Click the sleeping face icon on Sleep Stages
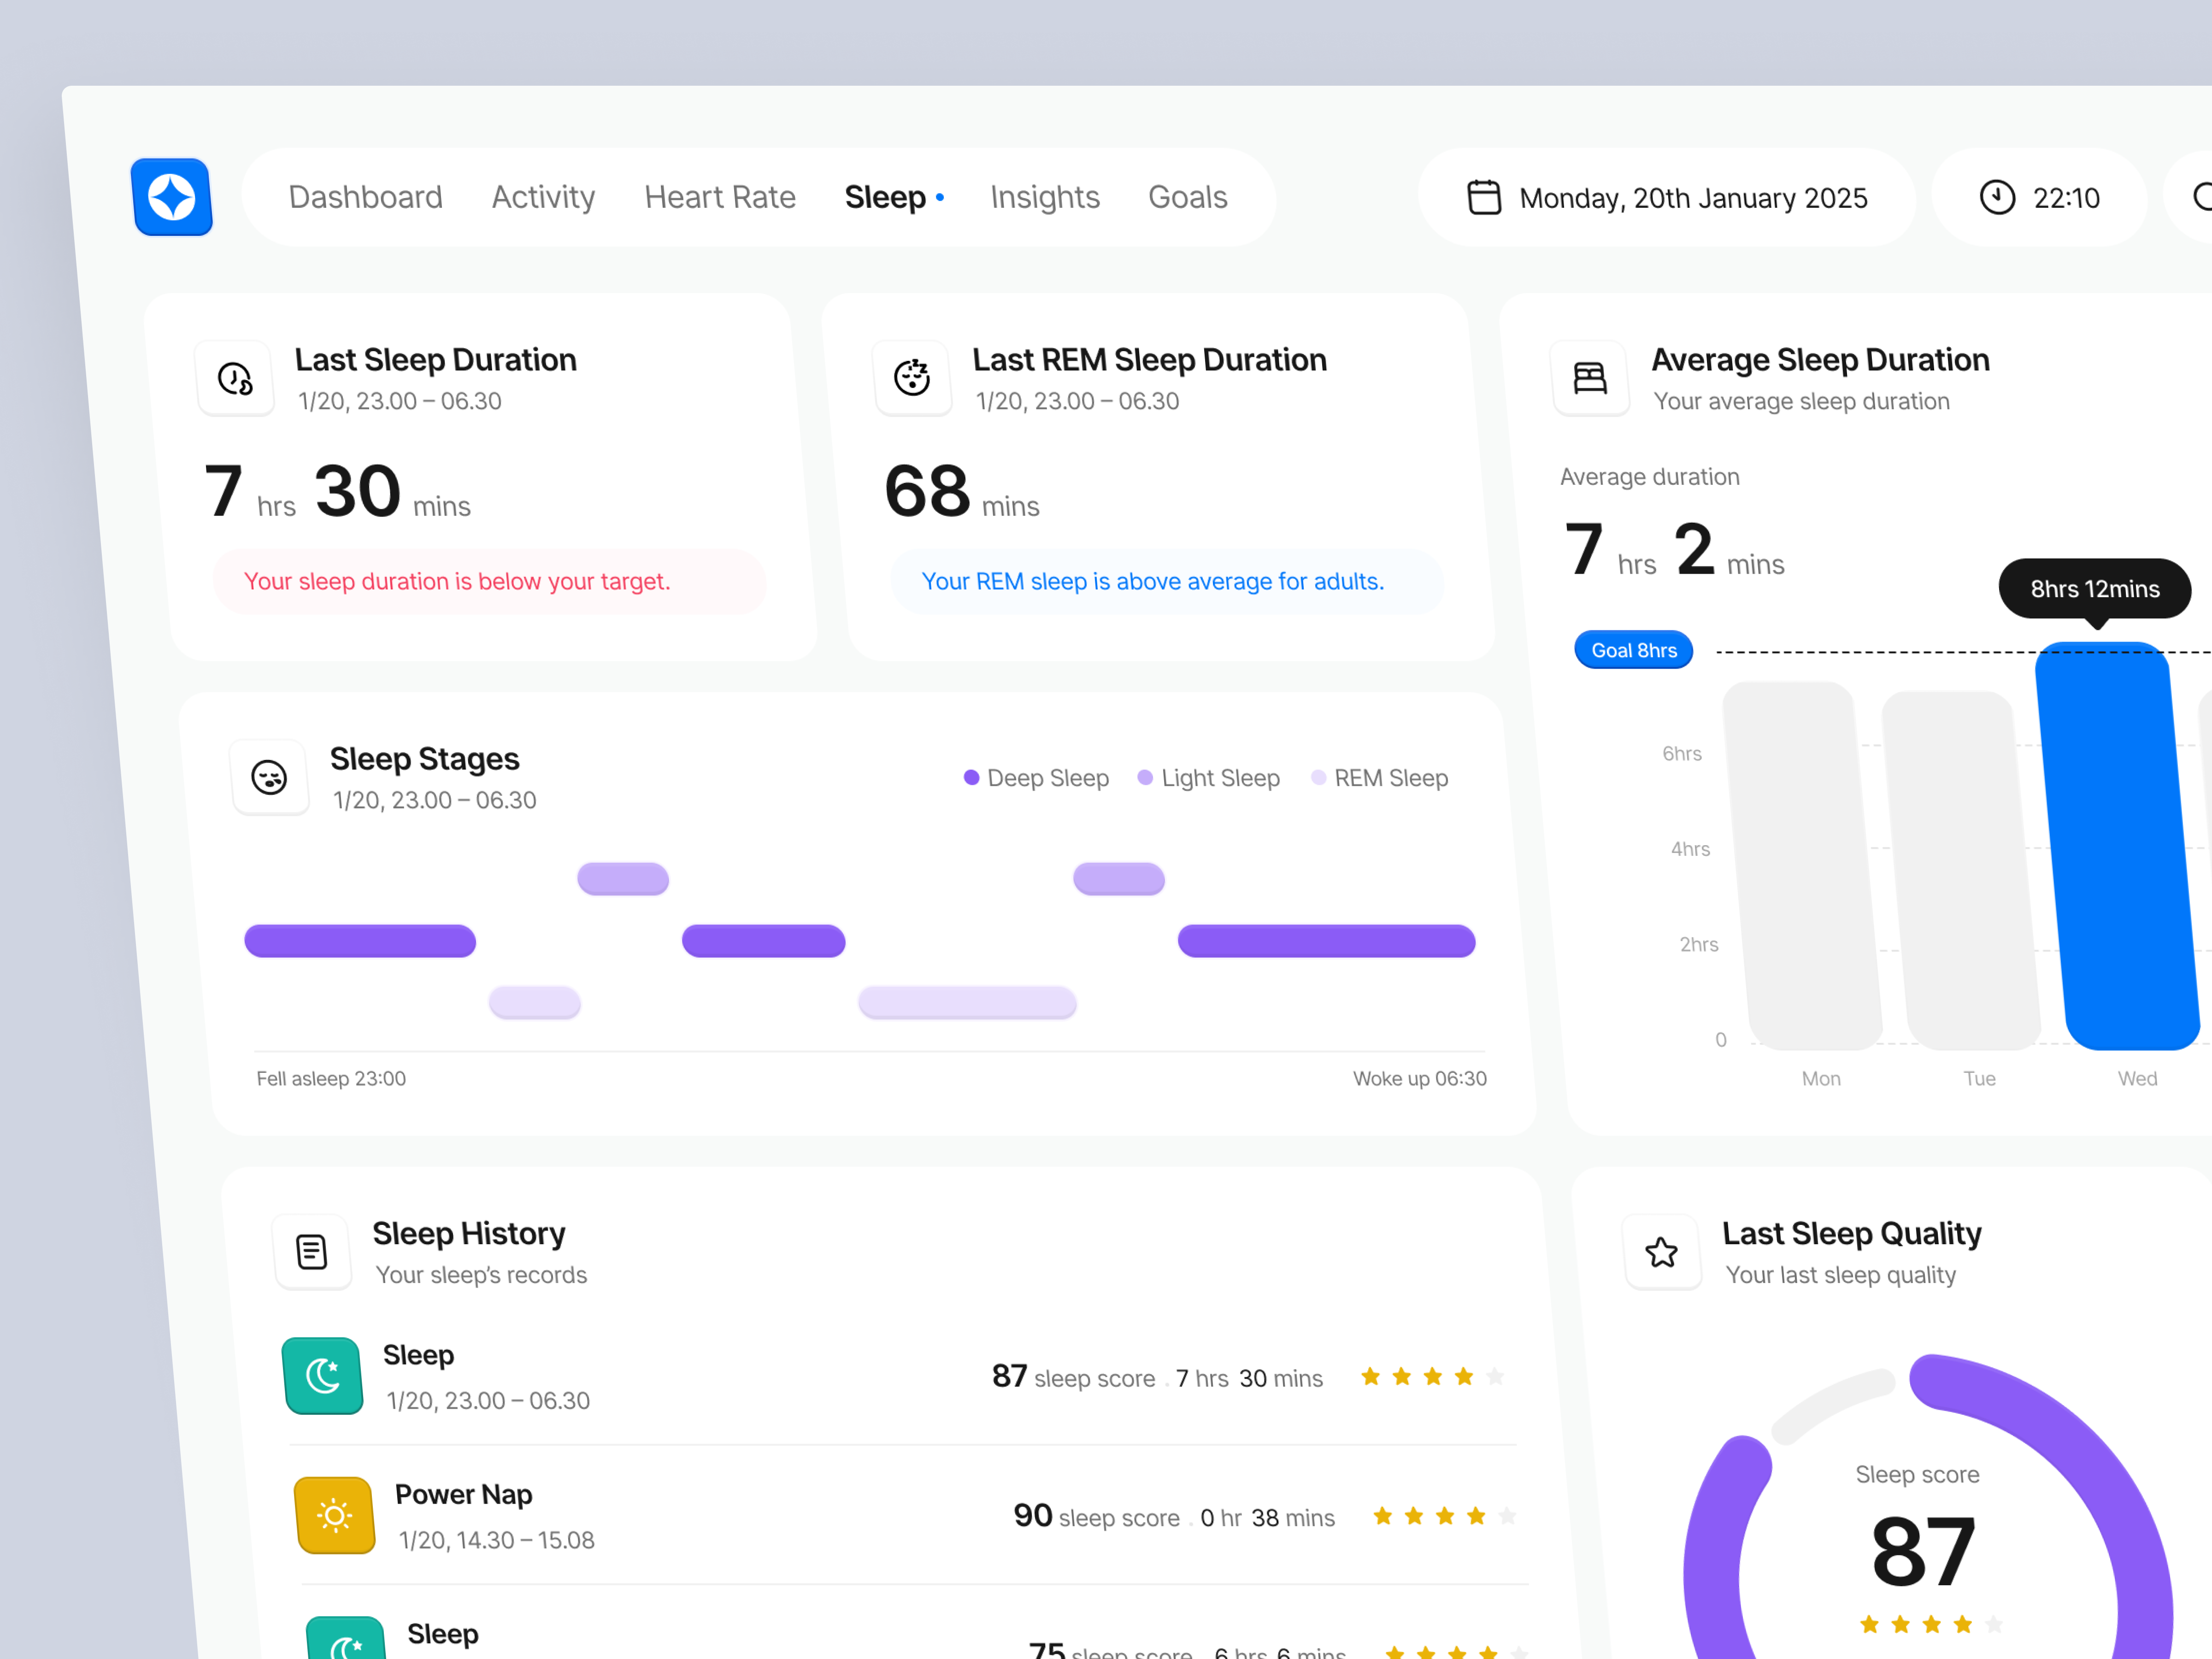The width and height of the screenshot is (2212, 1659). click(x=269, y=777)
